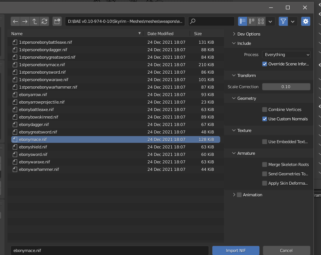The height and width of the screenshot is (255, 321).
Task: Expand the Animation panel arrow
Action: (234, 195)
